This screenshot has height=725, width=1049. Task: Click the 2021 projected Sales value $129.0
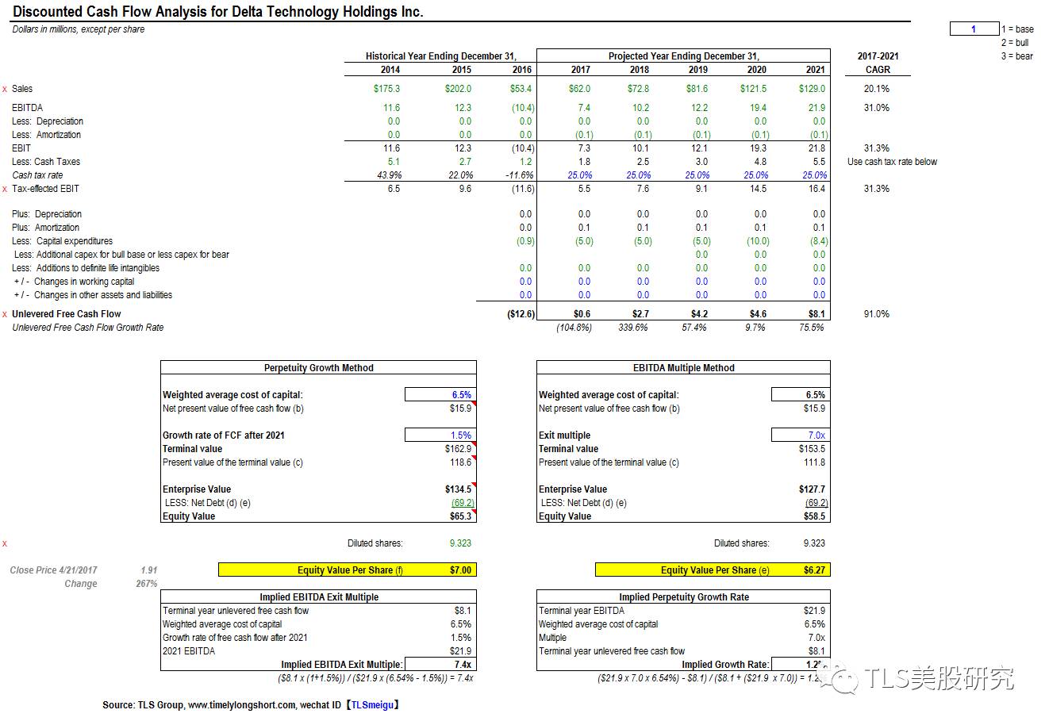[812, 89]
